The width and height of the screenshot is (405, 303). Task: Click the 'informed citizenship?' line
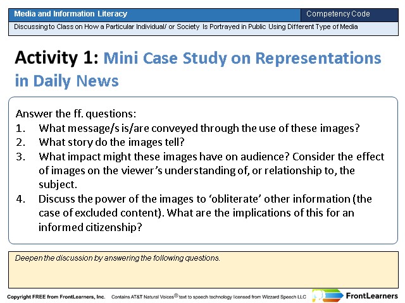pos(90,227)
